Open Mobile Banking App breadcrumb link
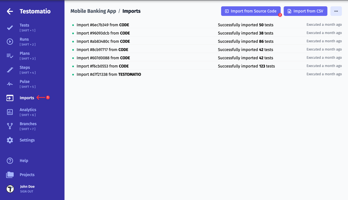This screenshot has width=348, height=200. click(93, 11)
